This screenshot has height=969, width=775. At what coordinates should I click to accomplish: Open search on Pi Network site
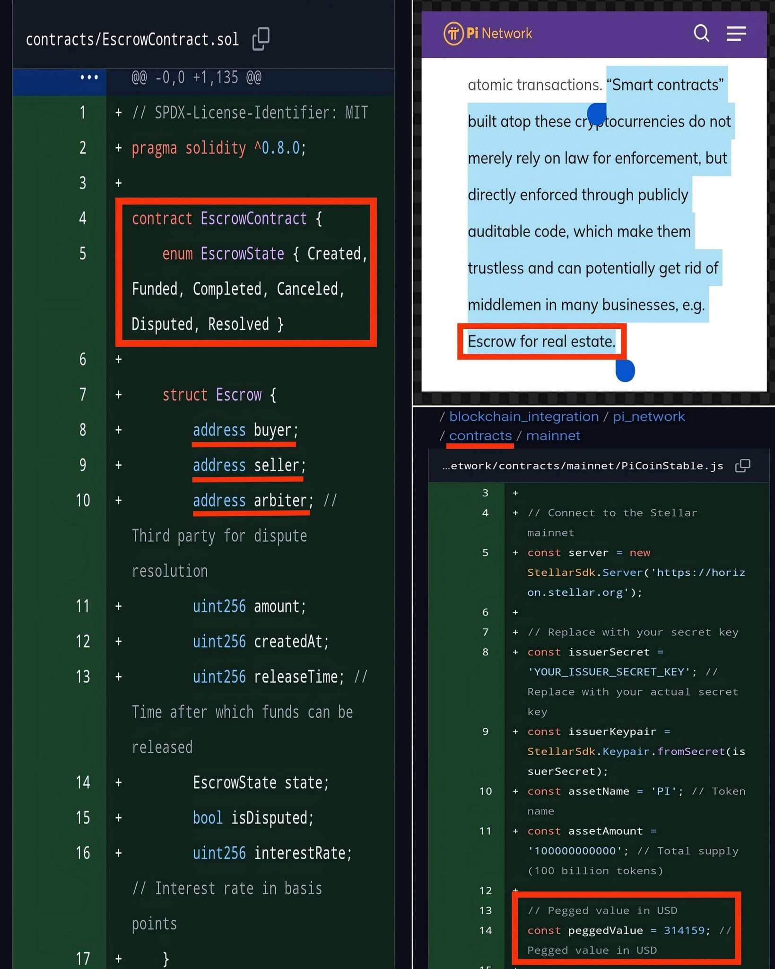click(701, 34)
